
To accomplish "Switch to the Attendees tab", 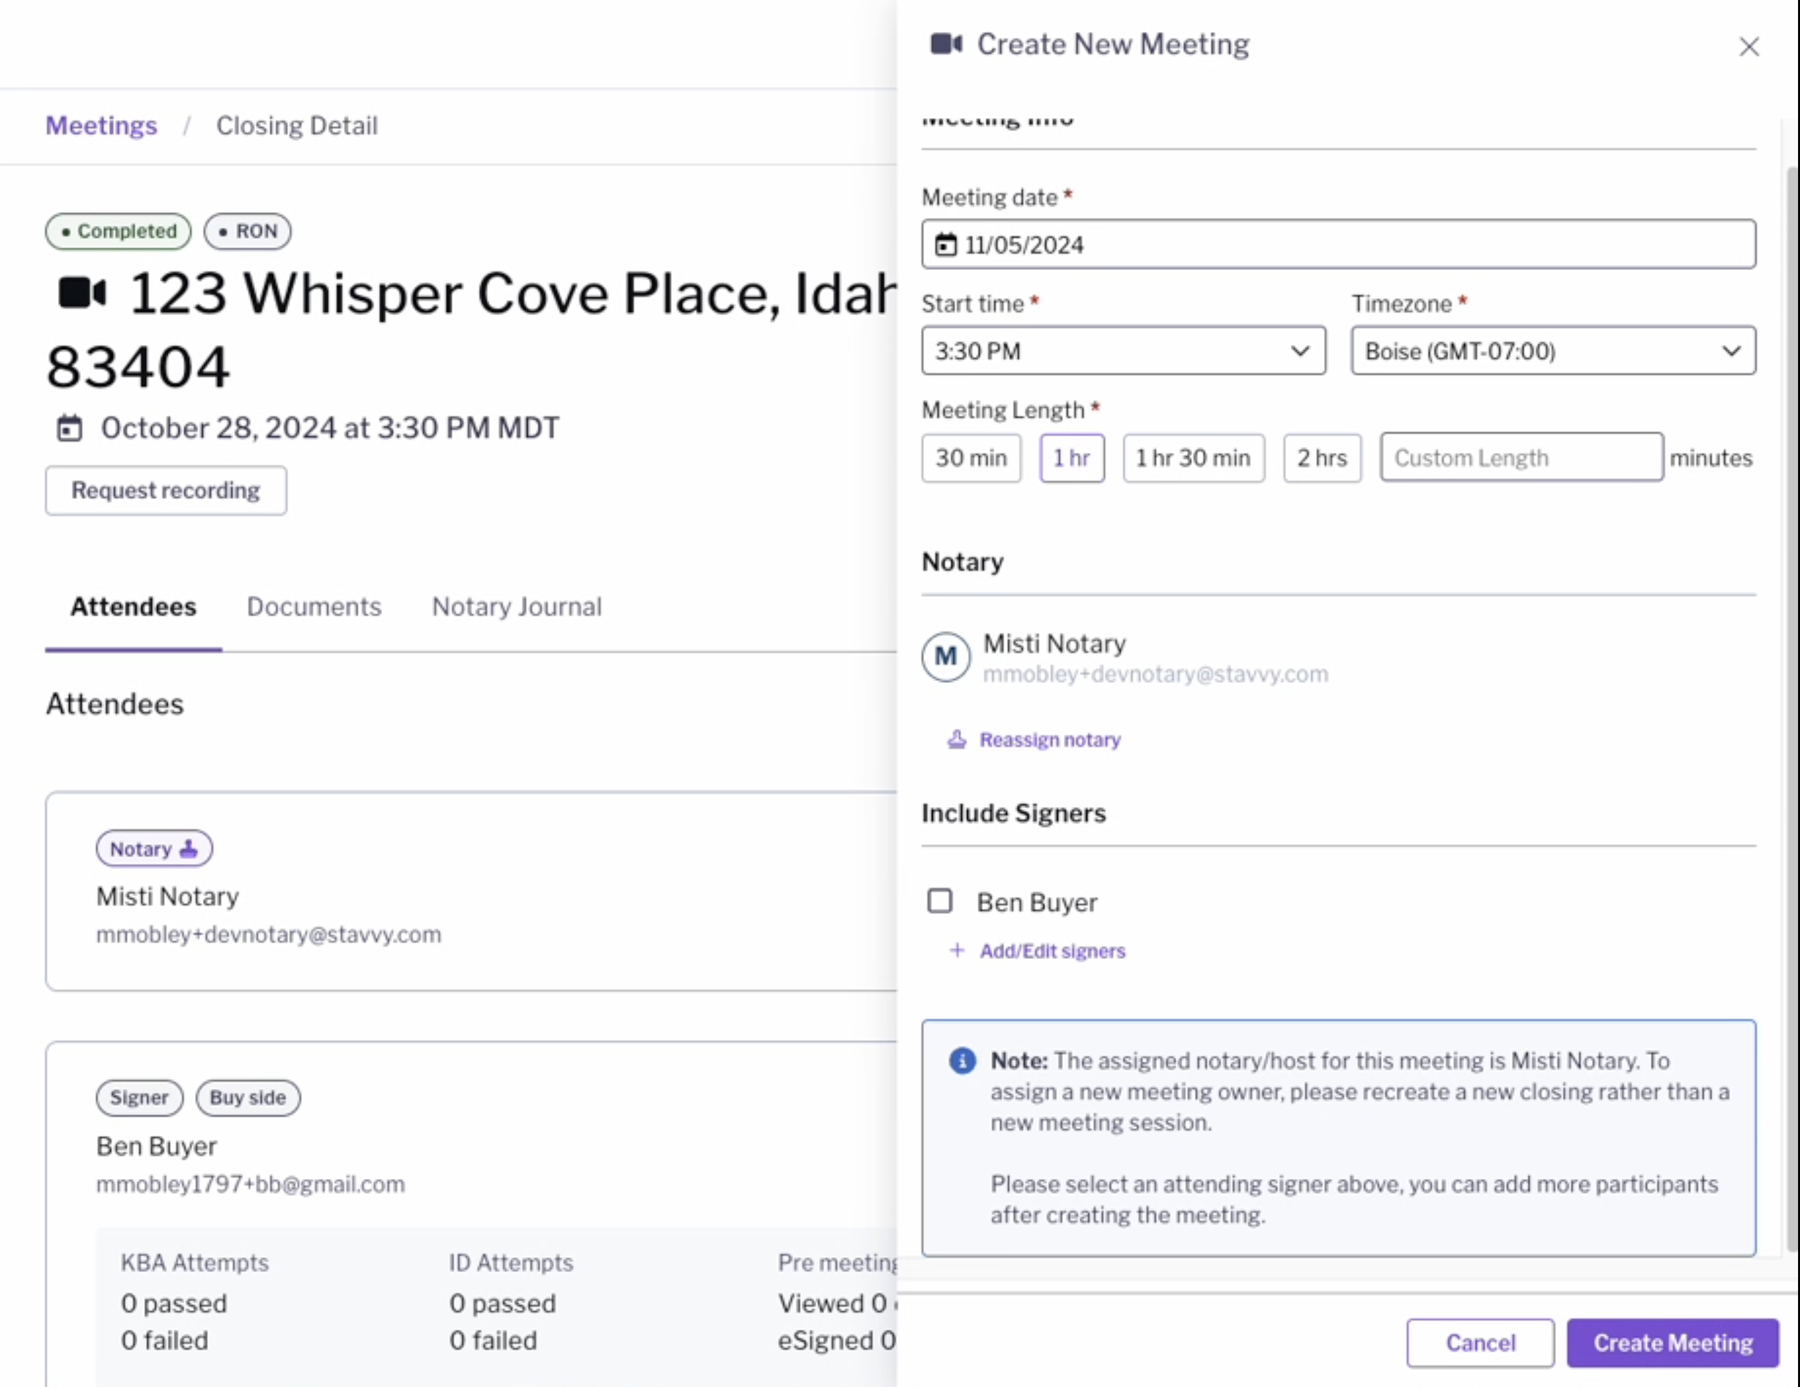I will [x=134, y=607].
